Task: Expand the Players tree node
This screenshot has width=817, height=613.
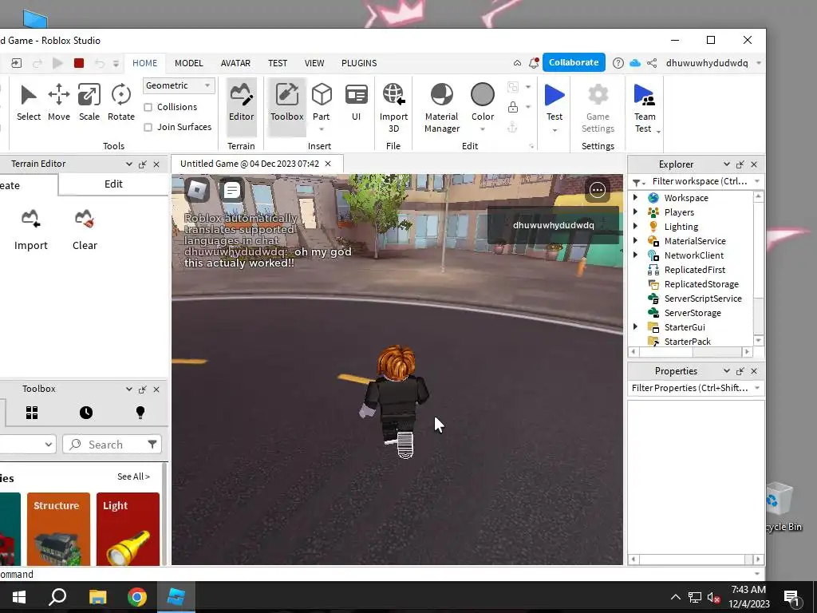Action: [x=635, y=212]
